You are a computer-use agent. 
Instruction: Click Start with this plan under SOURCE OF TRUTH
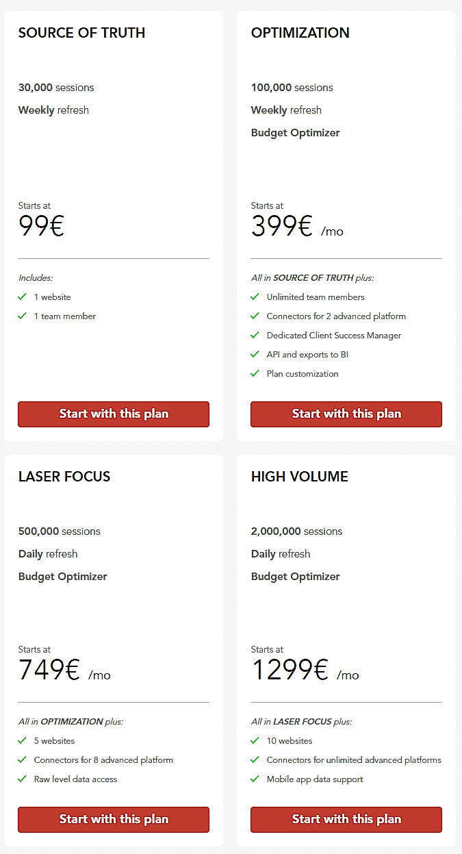coord(113,414)
